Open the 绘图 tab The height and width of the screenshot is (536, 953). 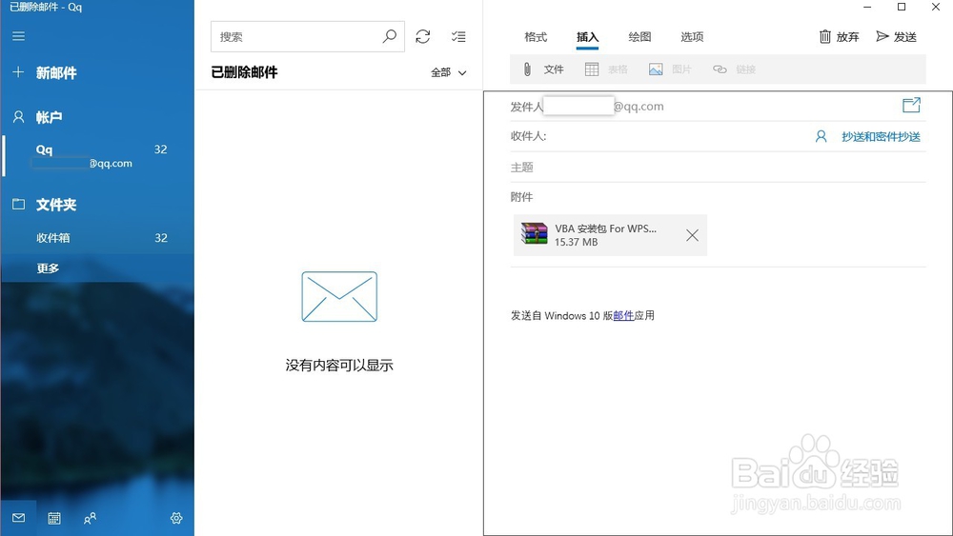point(639,37)
